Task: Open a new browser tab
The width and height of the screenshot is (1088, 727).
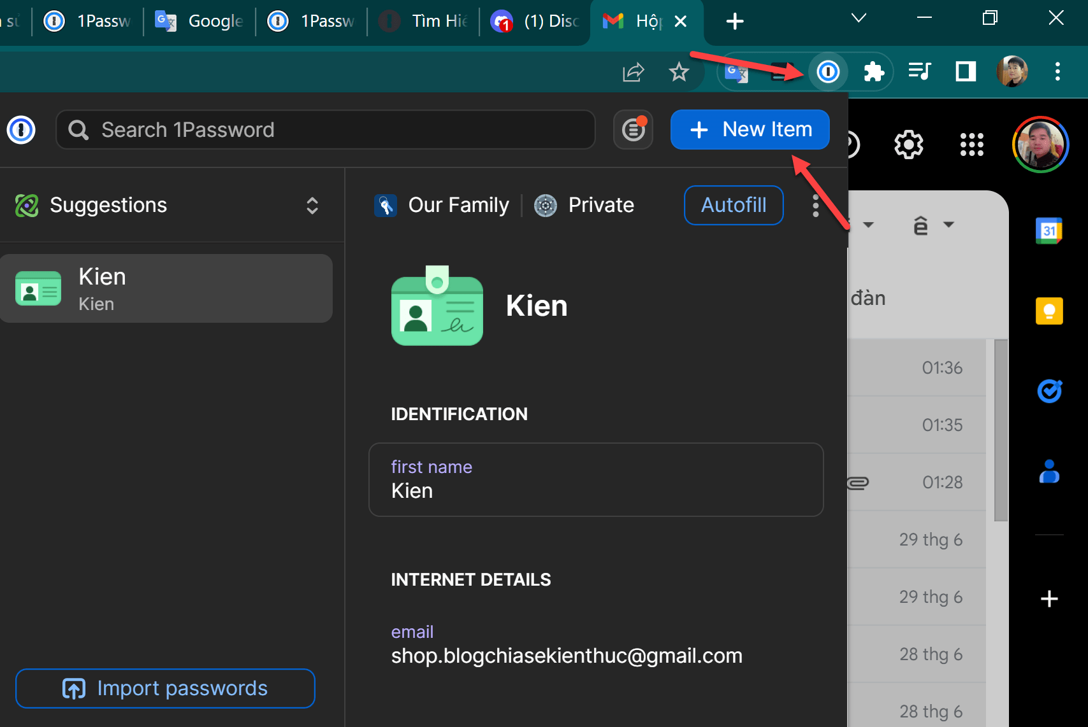Action: click(735, 22)
